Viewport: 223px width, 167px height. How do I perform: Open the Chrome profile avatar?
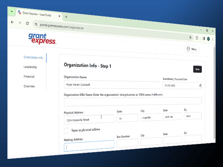[209, 39]
